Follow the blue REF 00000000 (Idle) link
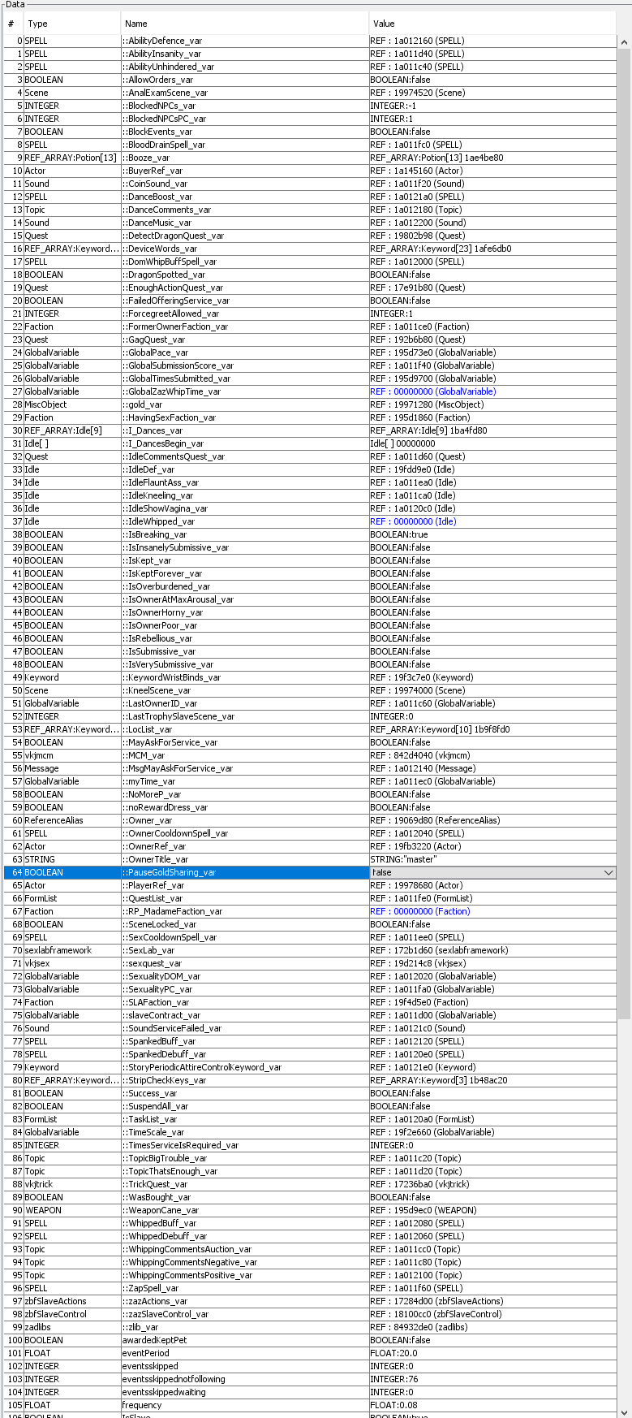 click(413, 521)
